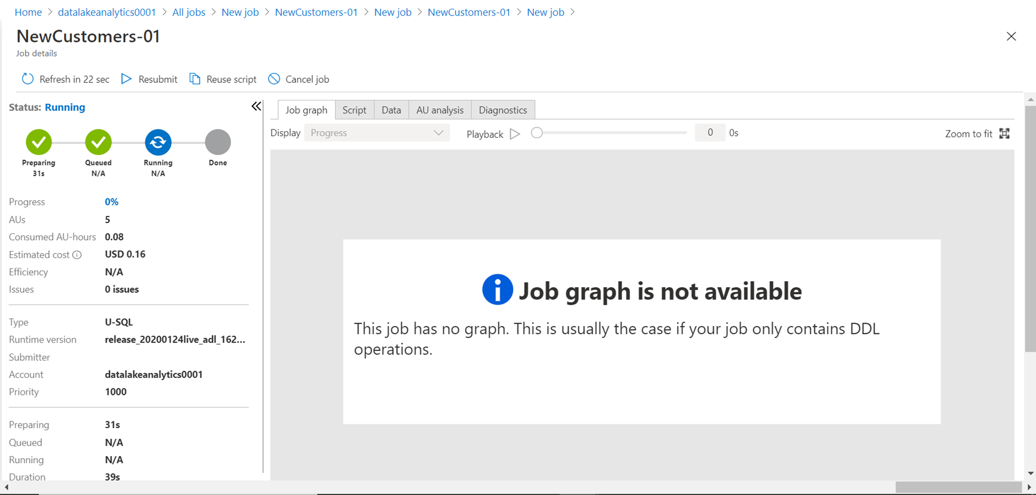Click the Cancel job button label
This screenshot has height=495, width=1036.
307,79
